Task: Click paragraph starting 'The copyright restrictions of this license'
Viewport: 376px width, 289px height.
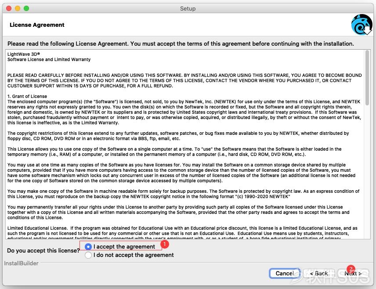Action: pyautogui.click(x=178, y=136)
